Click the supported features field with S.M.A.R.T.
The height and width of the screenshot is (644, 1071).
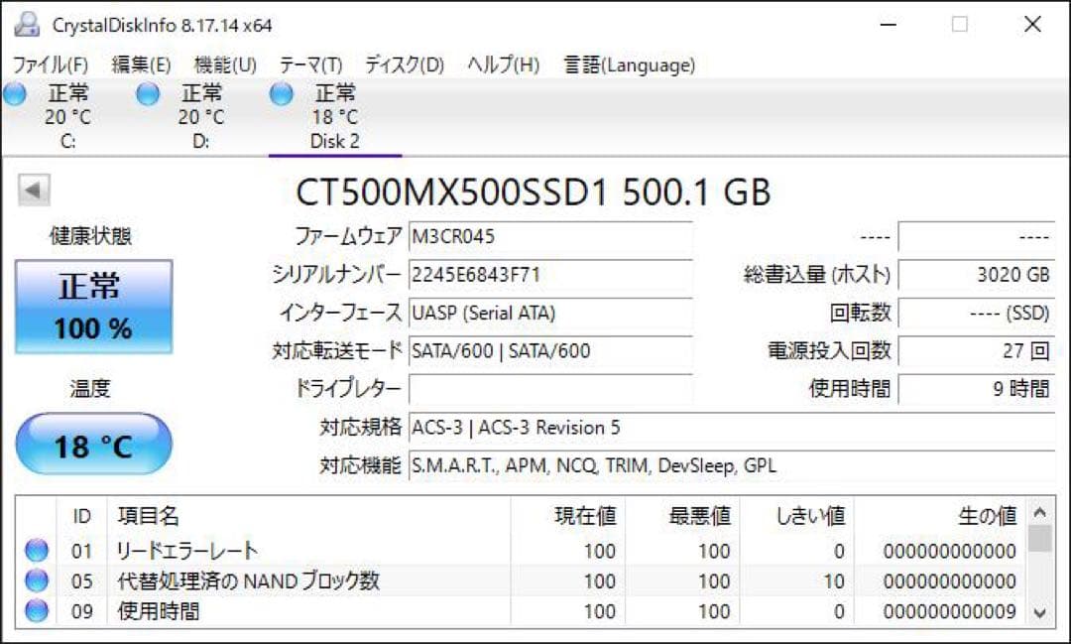pyautogui.click(x=732, y=466)
